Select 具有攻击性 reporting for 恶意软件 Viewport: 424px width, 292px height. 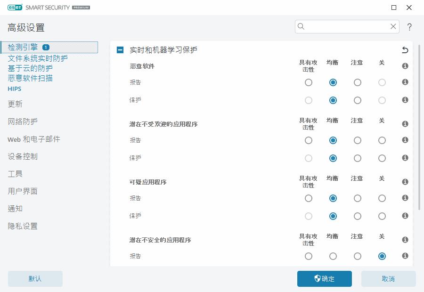point(309,82)
